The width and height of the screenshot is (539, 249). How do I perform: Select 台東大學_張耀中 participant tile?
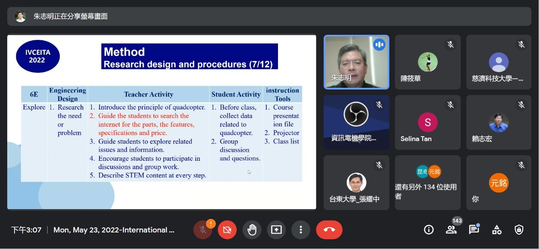[356, 182]
